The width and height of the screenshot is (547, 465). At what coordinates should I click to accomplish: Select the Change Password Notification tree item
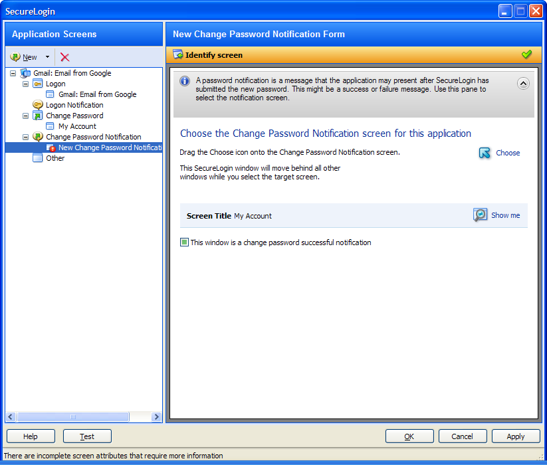click(x=94, y=137)
